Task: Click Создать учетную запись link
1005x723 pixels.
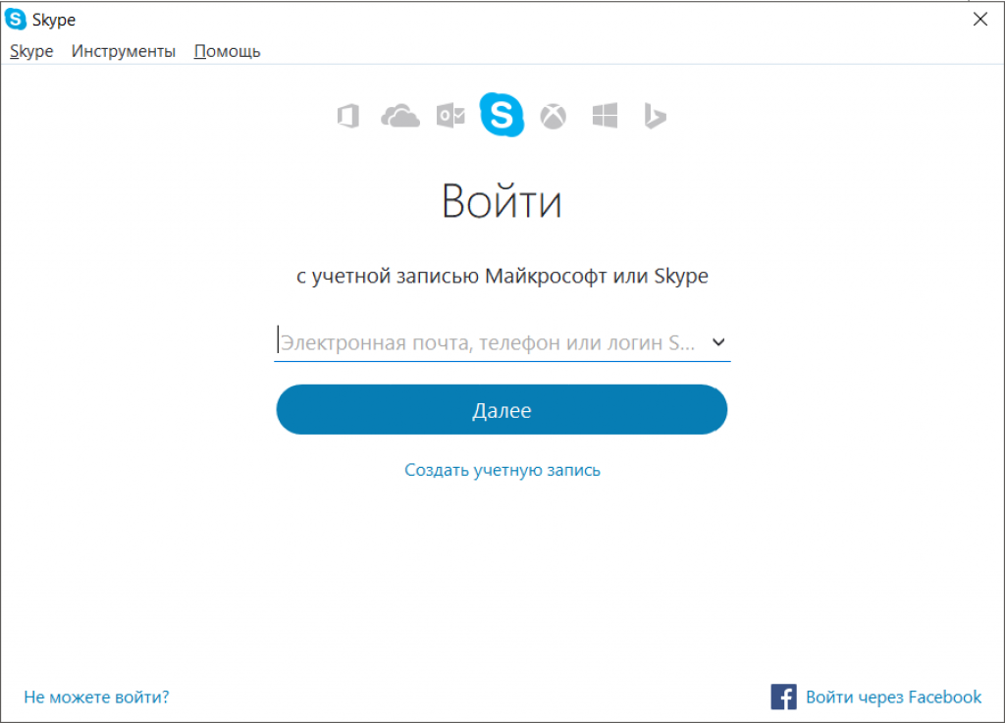Action: click(x=502, y=470)
